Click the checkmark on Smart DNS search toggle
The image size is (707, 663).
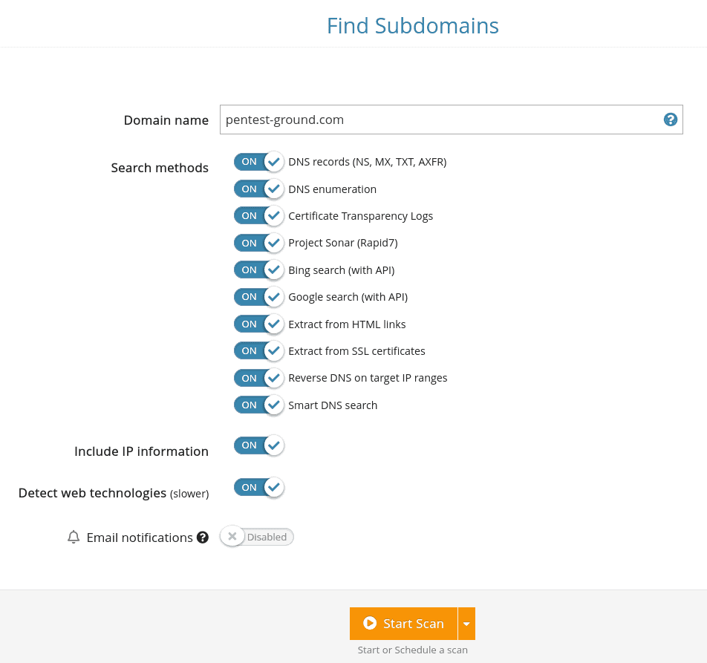tap(273, 405)
